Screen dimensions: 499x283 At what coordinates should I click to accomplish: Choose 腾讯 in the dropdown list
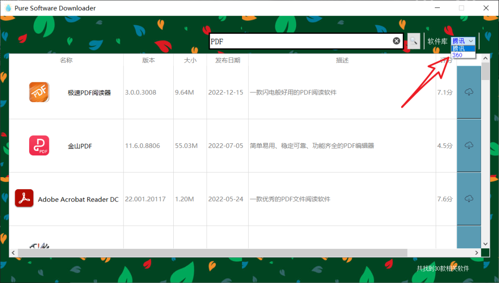point(463,49)
